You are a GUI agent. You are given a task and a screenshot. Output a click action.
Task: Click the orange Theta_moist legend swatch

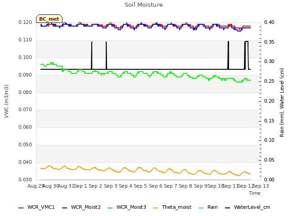[x=155, y=208]
